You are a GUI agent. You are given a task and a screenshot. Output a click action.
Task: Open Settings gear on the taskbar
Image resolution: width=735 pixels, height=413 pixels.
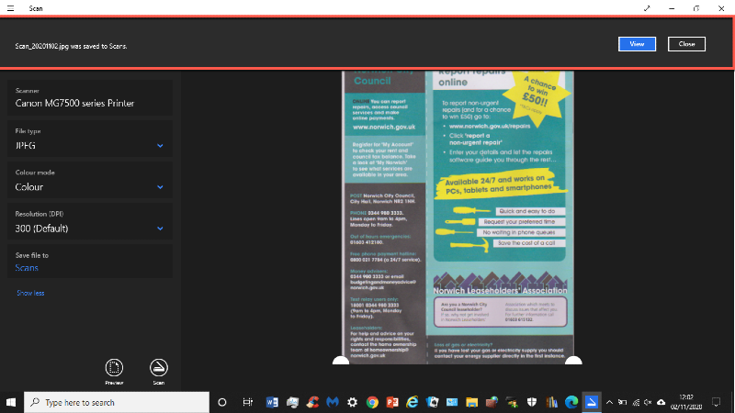tap(352, 402)
